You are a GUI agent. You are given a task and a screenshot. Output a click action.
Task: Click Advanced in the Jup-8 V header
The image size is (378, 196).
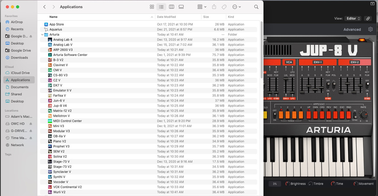pos(352,29)
